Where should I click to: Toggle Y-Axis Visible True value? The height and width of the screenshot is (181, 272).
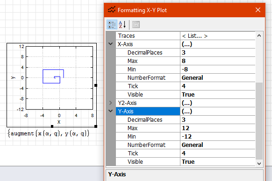(218, 162)
